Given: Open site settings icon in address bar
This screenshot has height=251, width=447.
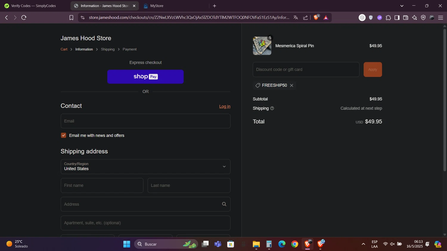Looking at the screenshot, I should (83, 18).
